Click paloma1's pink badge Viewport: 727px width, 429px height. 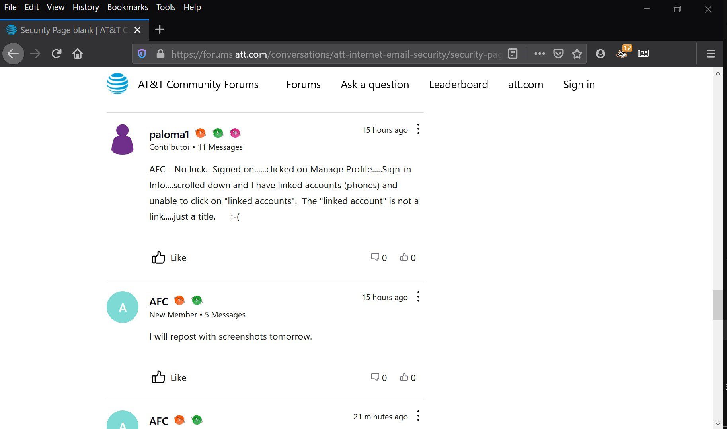(235, 133)
